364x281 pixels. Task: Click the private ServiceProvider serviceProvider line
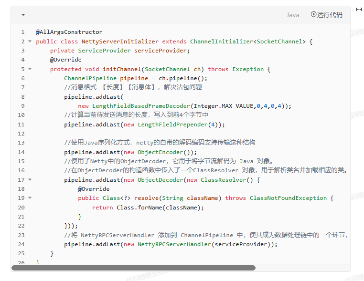pos(120,51)
